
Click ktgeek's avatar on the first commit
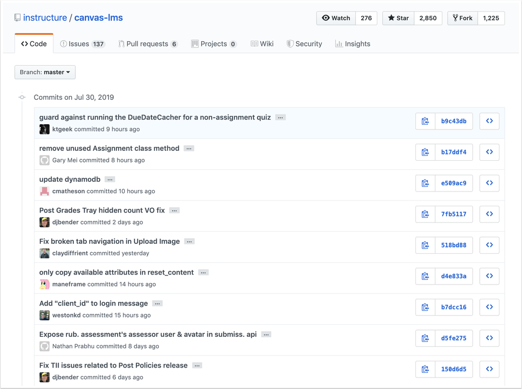tap(44, 129)
